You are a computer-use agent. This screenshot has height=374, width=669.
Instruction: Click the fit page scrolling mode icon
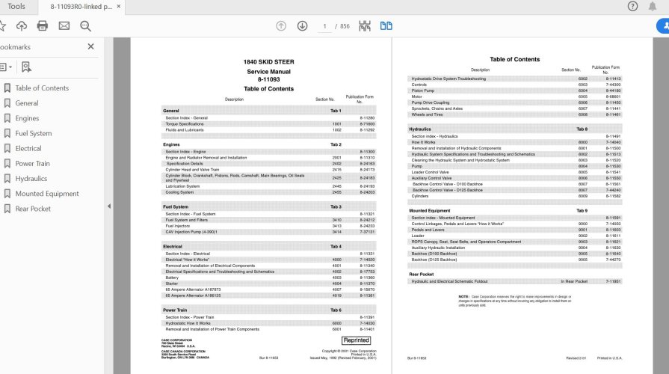[x=365, y=26]
